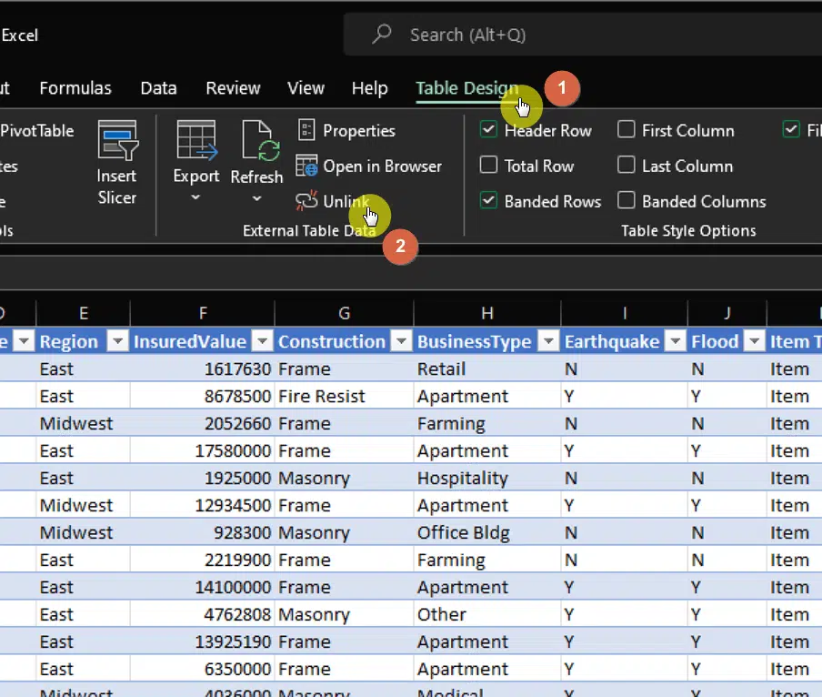The image size is (822, 697).
Task: Click the Refresh icon
Action: pyautogui.click(x=261, y=140)
